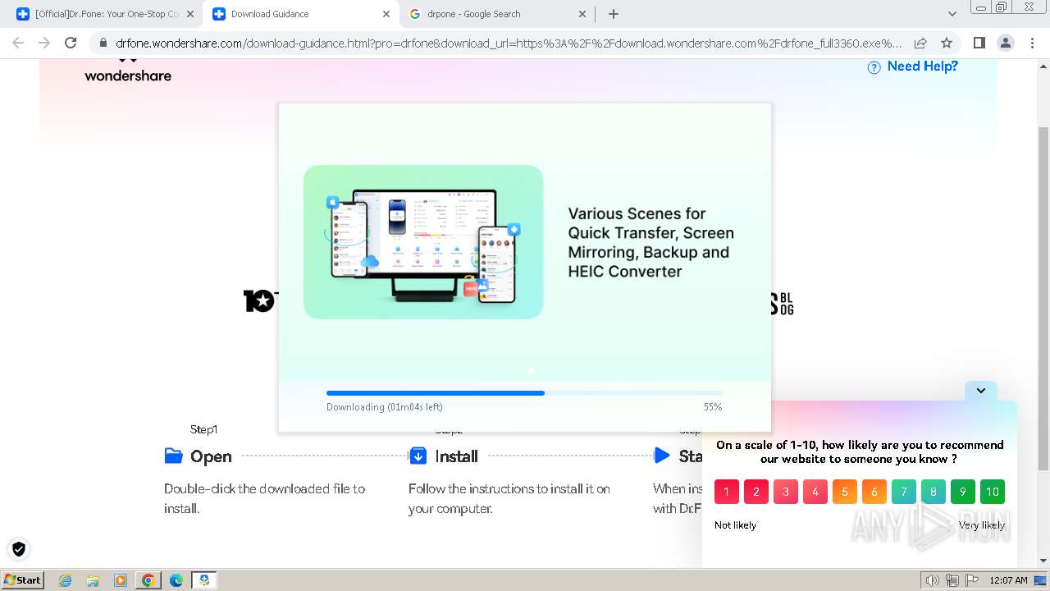Go back to the previous page
The width and height of the screenshot is (1050, 591).
click(x=18, y=43)
